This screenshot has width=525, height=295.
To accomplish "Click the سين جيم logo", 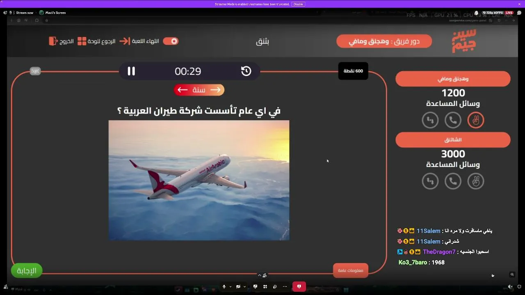I will 464,41.
